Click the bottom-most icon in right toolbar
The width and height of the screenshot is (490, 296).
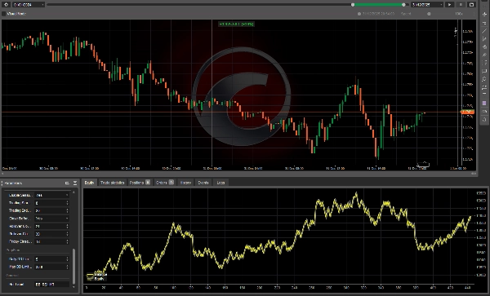coord(484,120)
